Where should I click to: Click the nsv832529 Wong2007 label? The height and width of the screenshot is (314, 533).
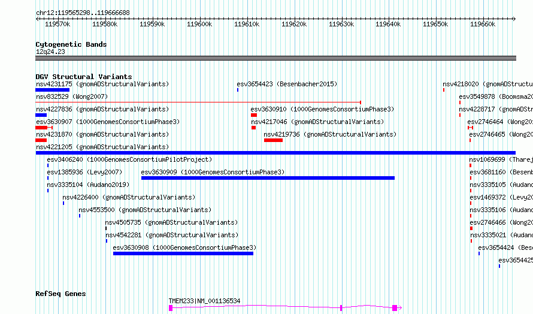coord(72,96)
